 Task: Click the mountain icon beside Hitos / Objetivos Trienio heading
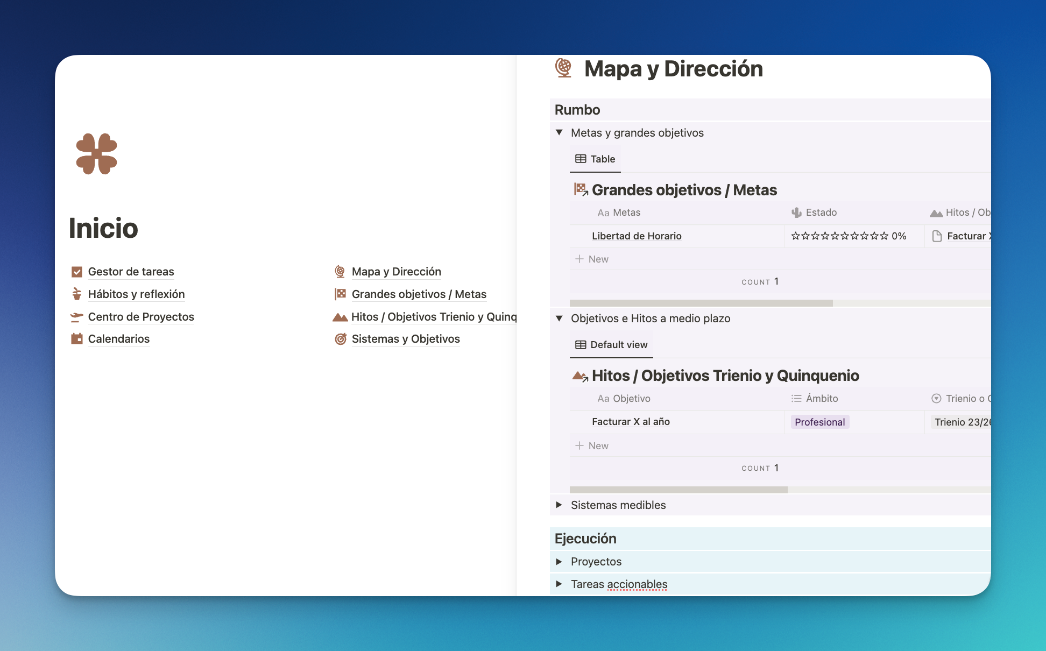tap(580, 376)
